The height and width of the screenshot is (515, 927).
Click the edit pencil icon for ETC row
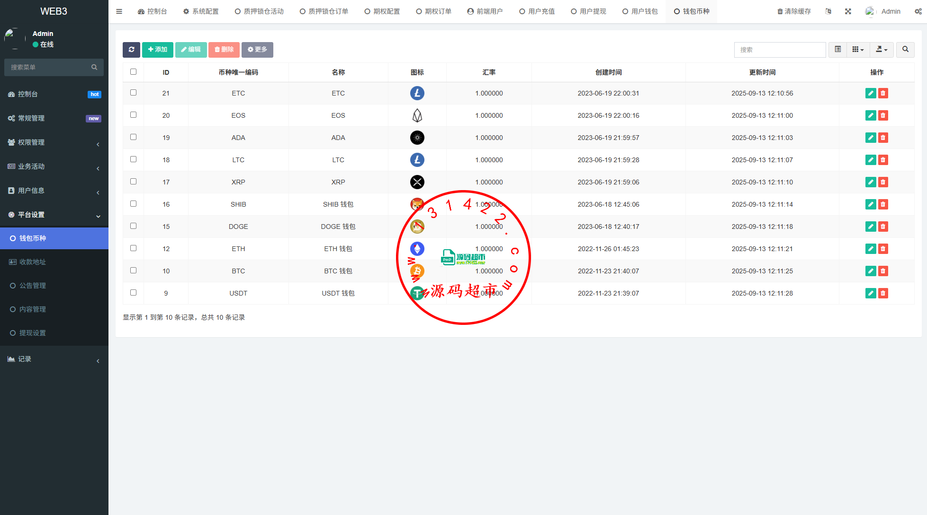tap(870, 93)
